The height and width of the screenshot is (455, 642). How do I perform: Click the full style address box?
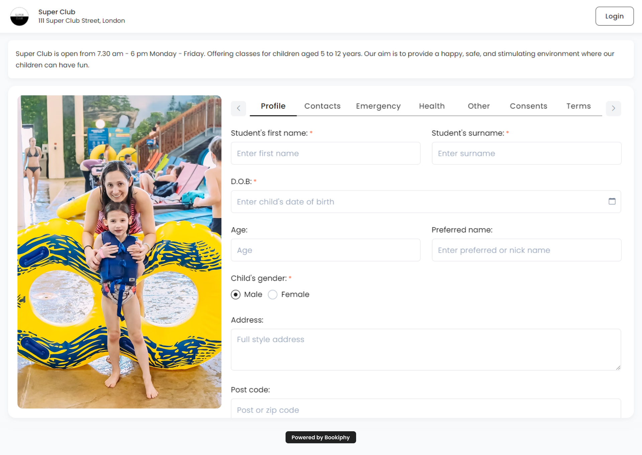pyautogui.click(x=425, y=350)
